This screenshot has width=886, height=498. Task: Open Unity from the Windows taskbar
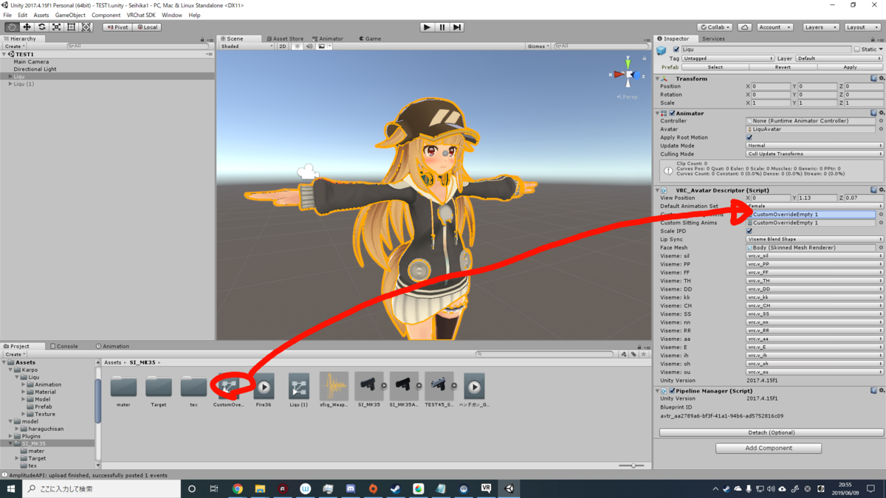(509, 488)
